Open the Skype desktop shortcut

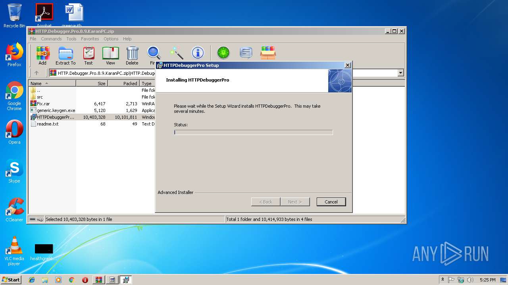[14, 171]
